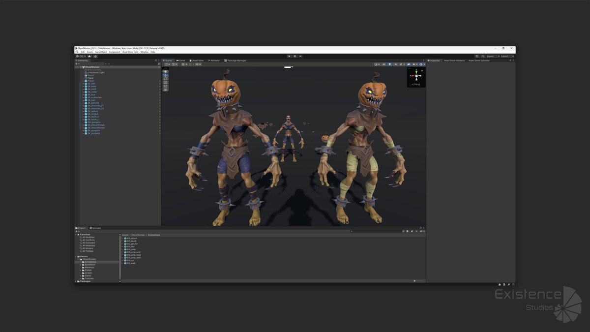Select SM_pumpkin in the Hierarchy
This screenshot has width=590, height=332.
pyautogui.click(x=93, y=122)
